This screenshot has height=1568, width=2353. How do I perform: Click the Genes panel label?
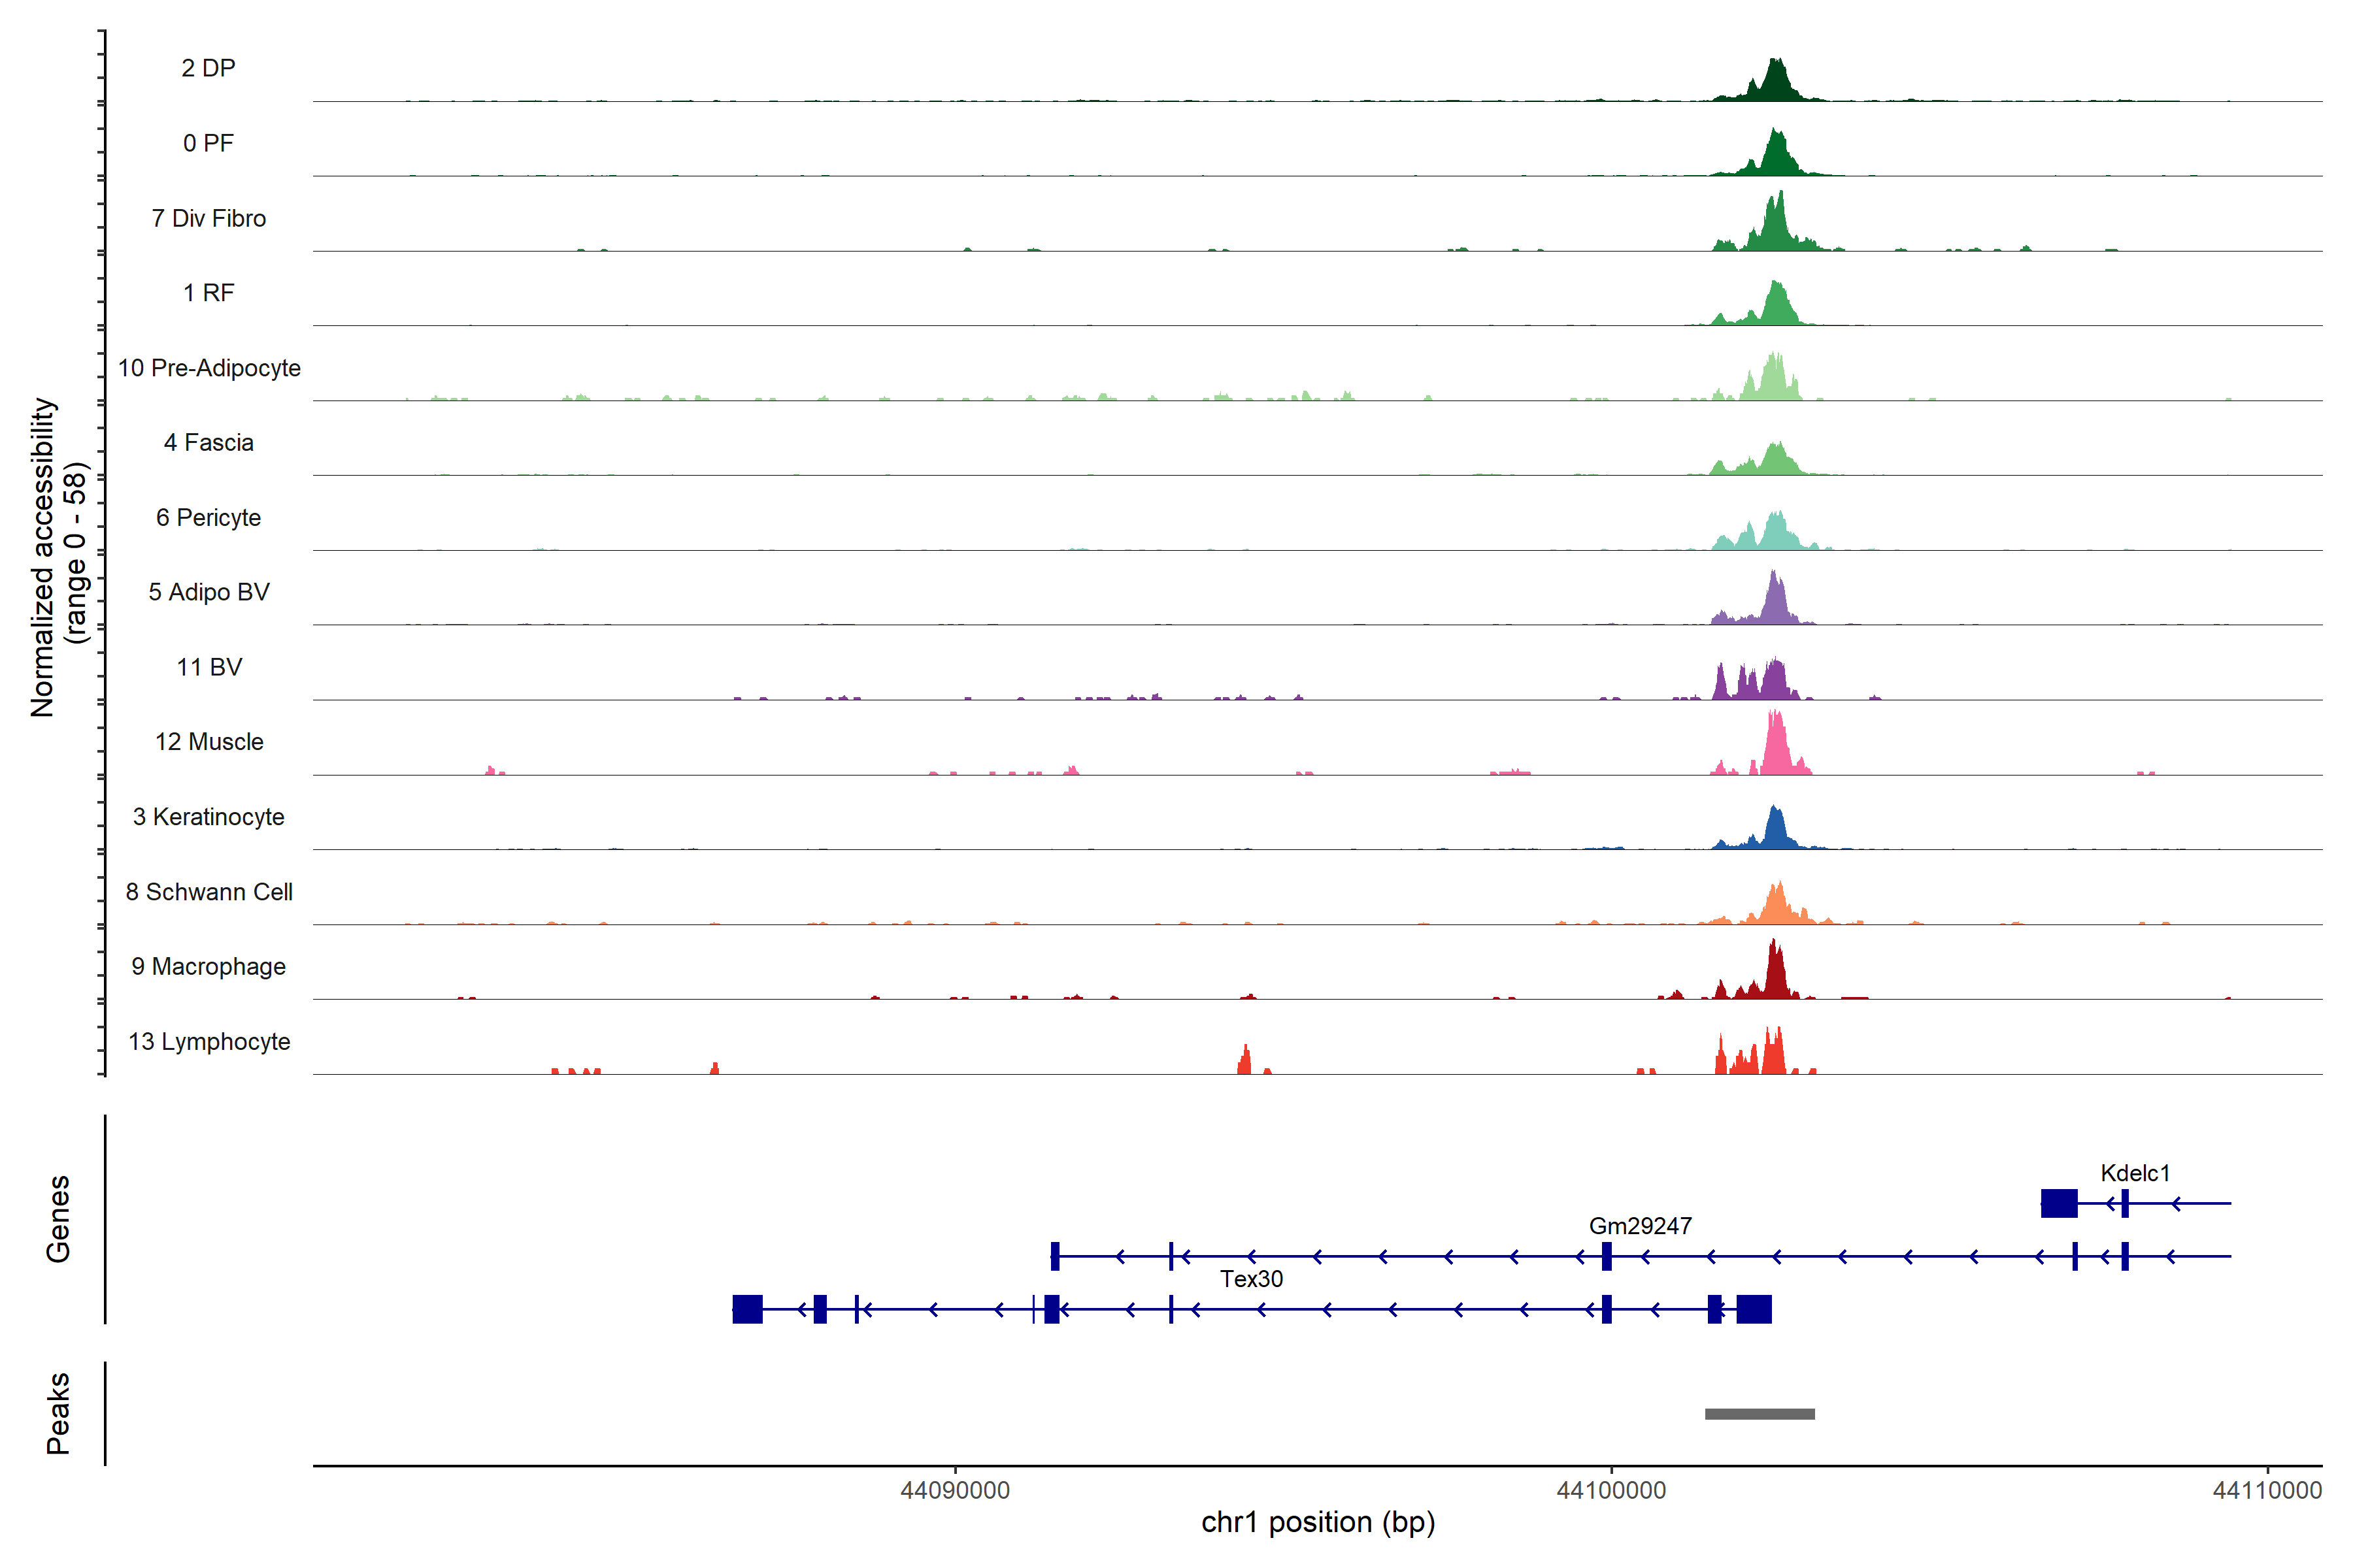point(58,1219)
